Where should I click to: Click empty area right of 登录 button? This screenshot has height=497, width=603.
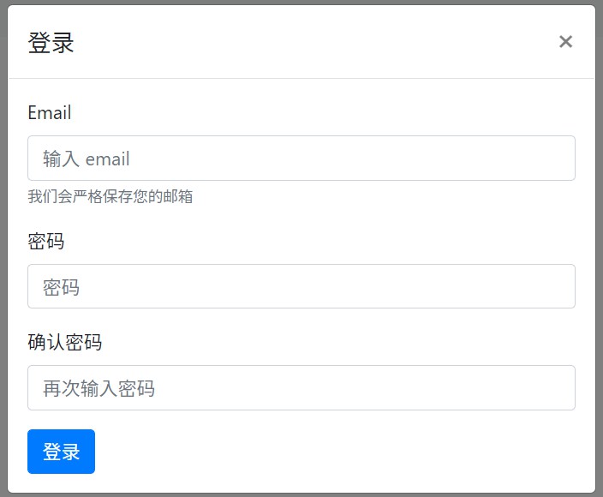343,452
